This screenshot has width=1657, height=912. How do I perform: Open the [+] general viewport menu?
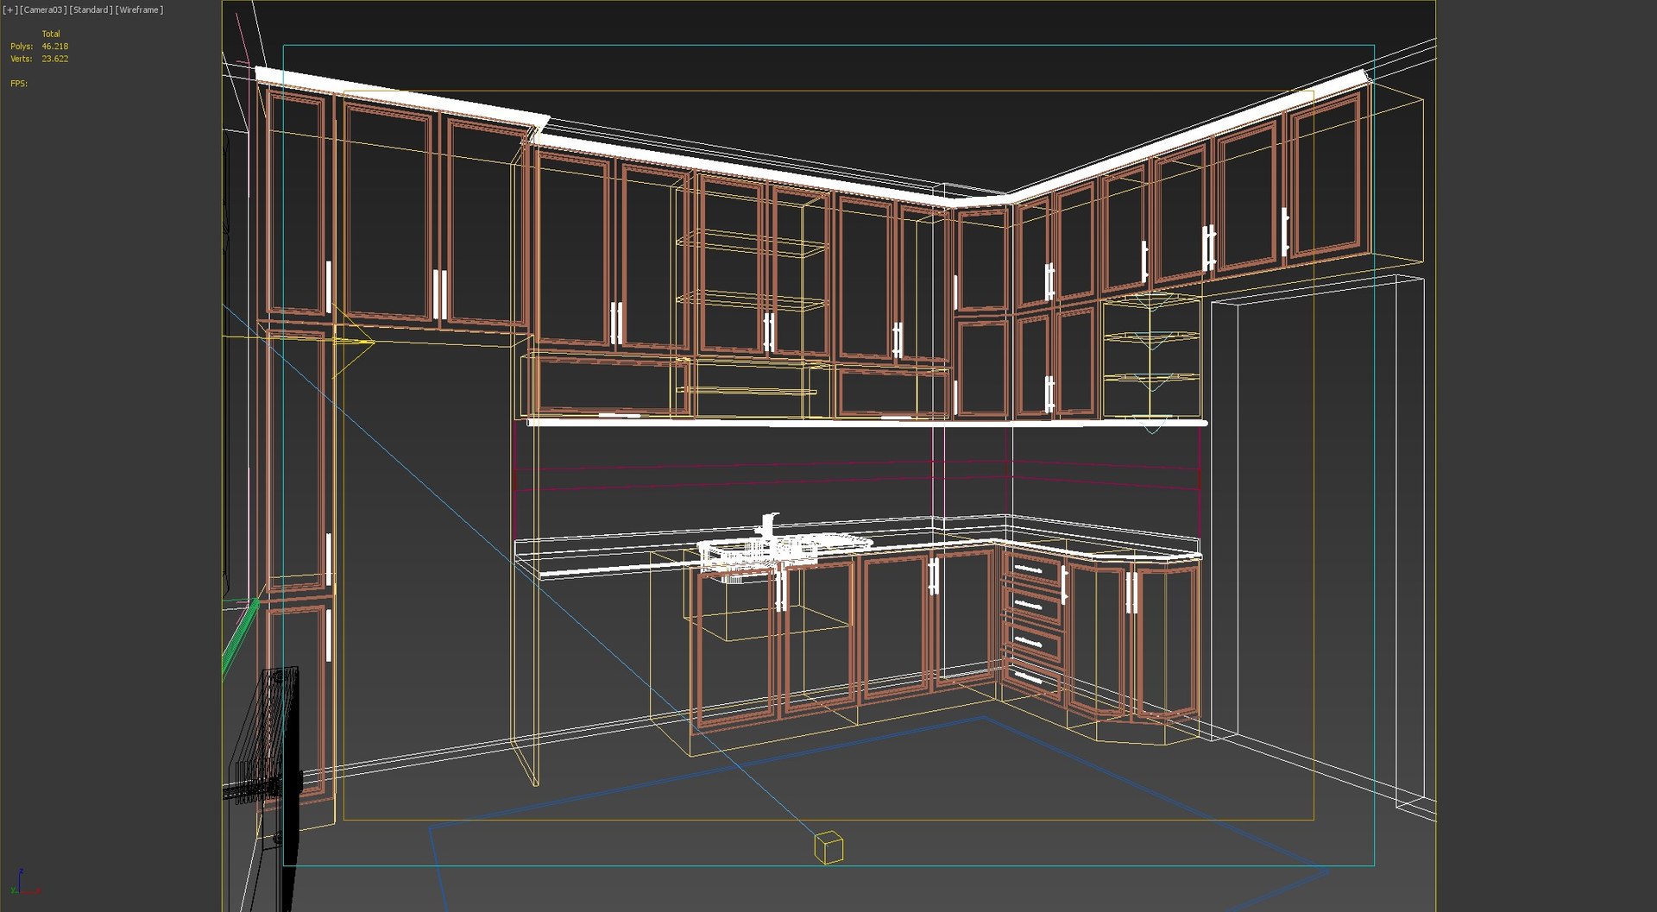click(x=10, y=9)
